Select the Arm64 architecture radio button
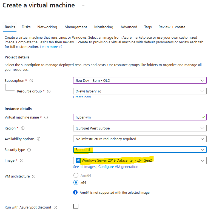Screen dimensions: 208x214 76,175
